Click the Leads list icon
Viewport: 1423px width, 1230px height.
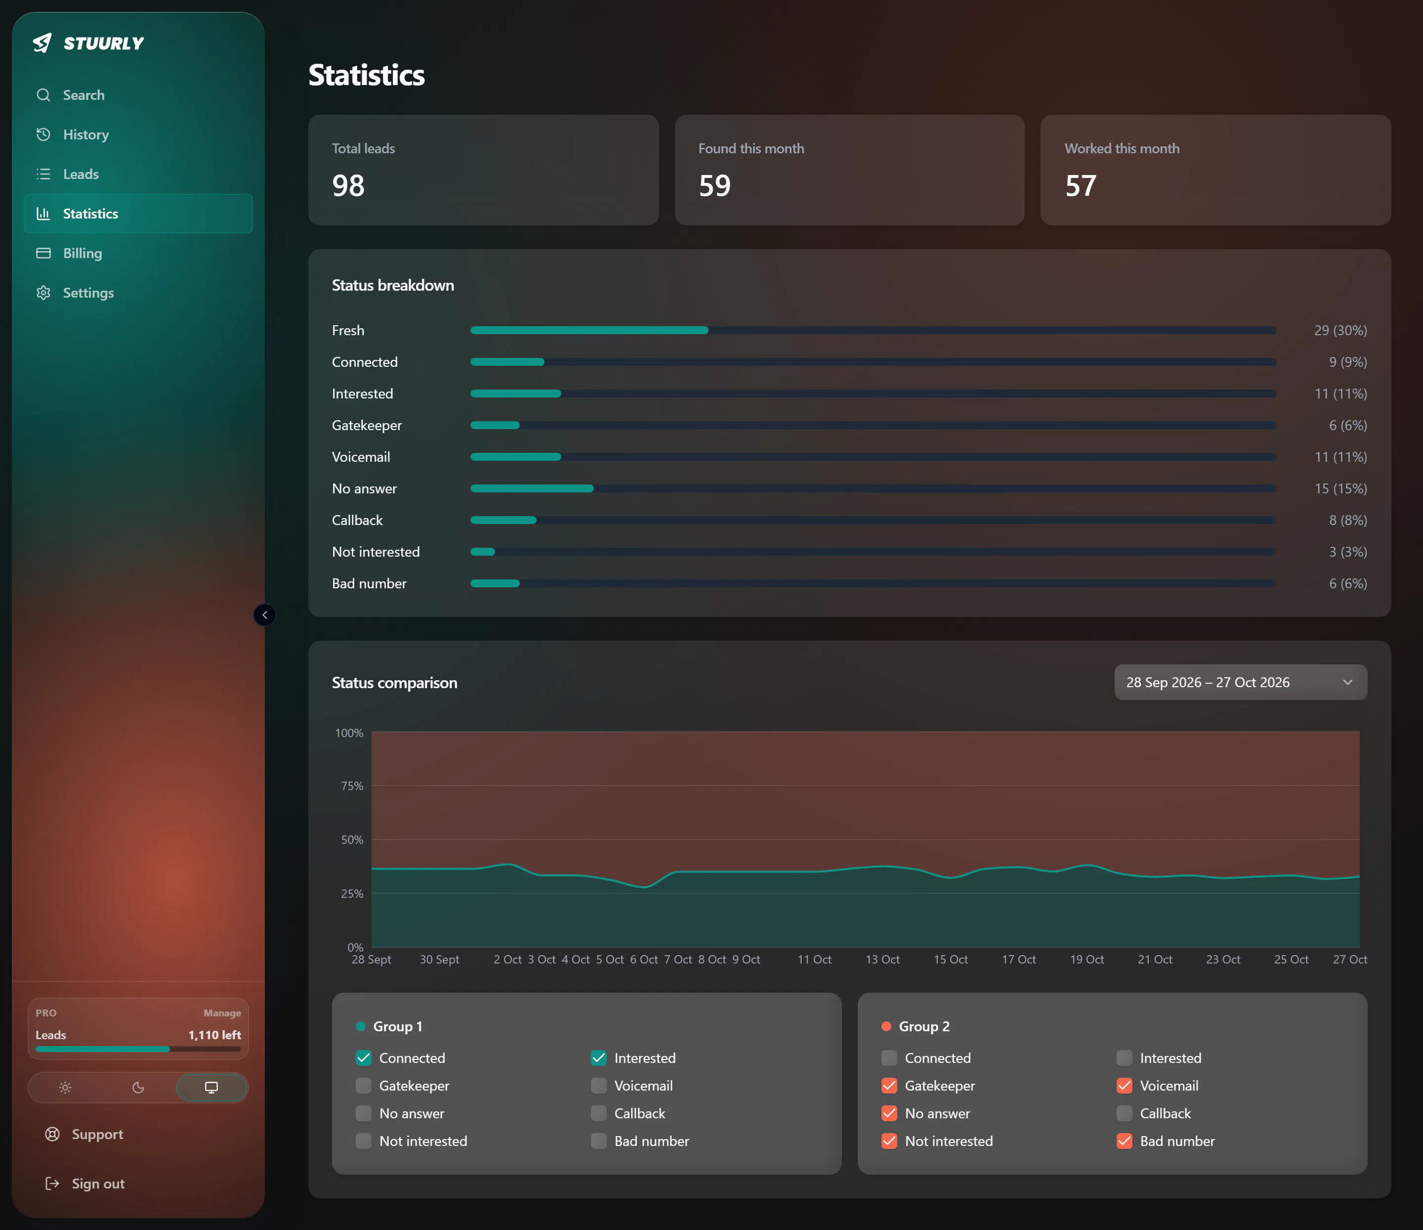43,174
